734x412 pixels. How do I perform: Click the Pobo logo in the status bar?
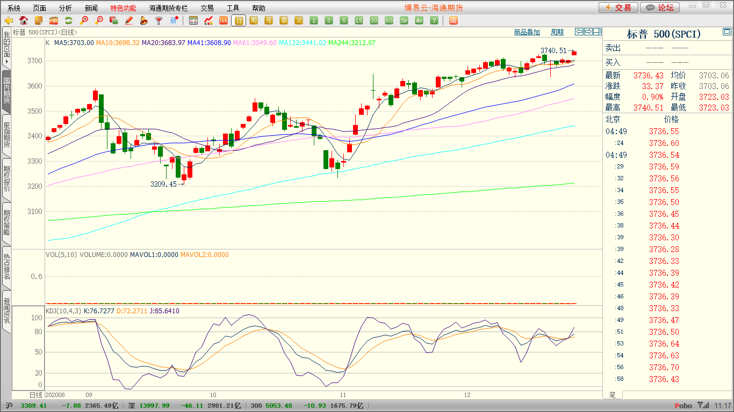point(683,406)
